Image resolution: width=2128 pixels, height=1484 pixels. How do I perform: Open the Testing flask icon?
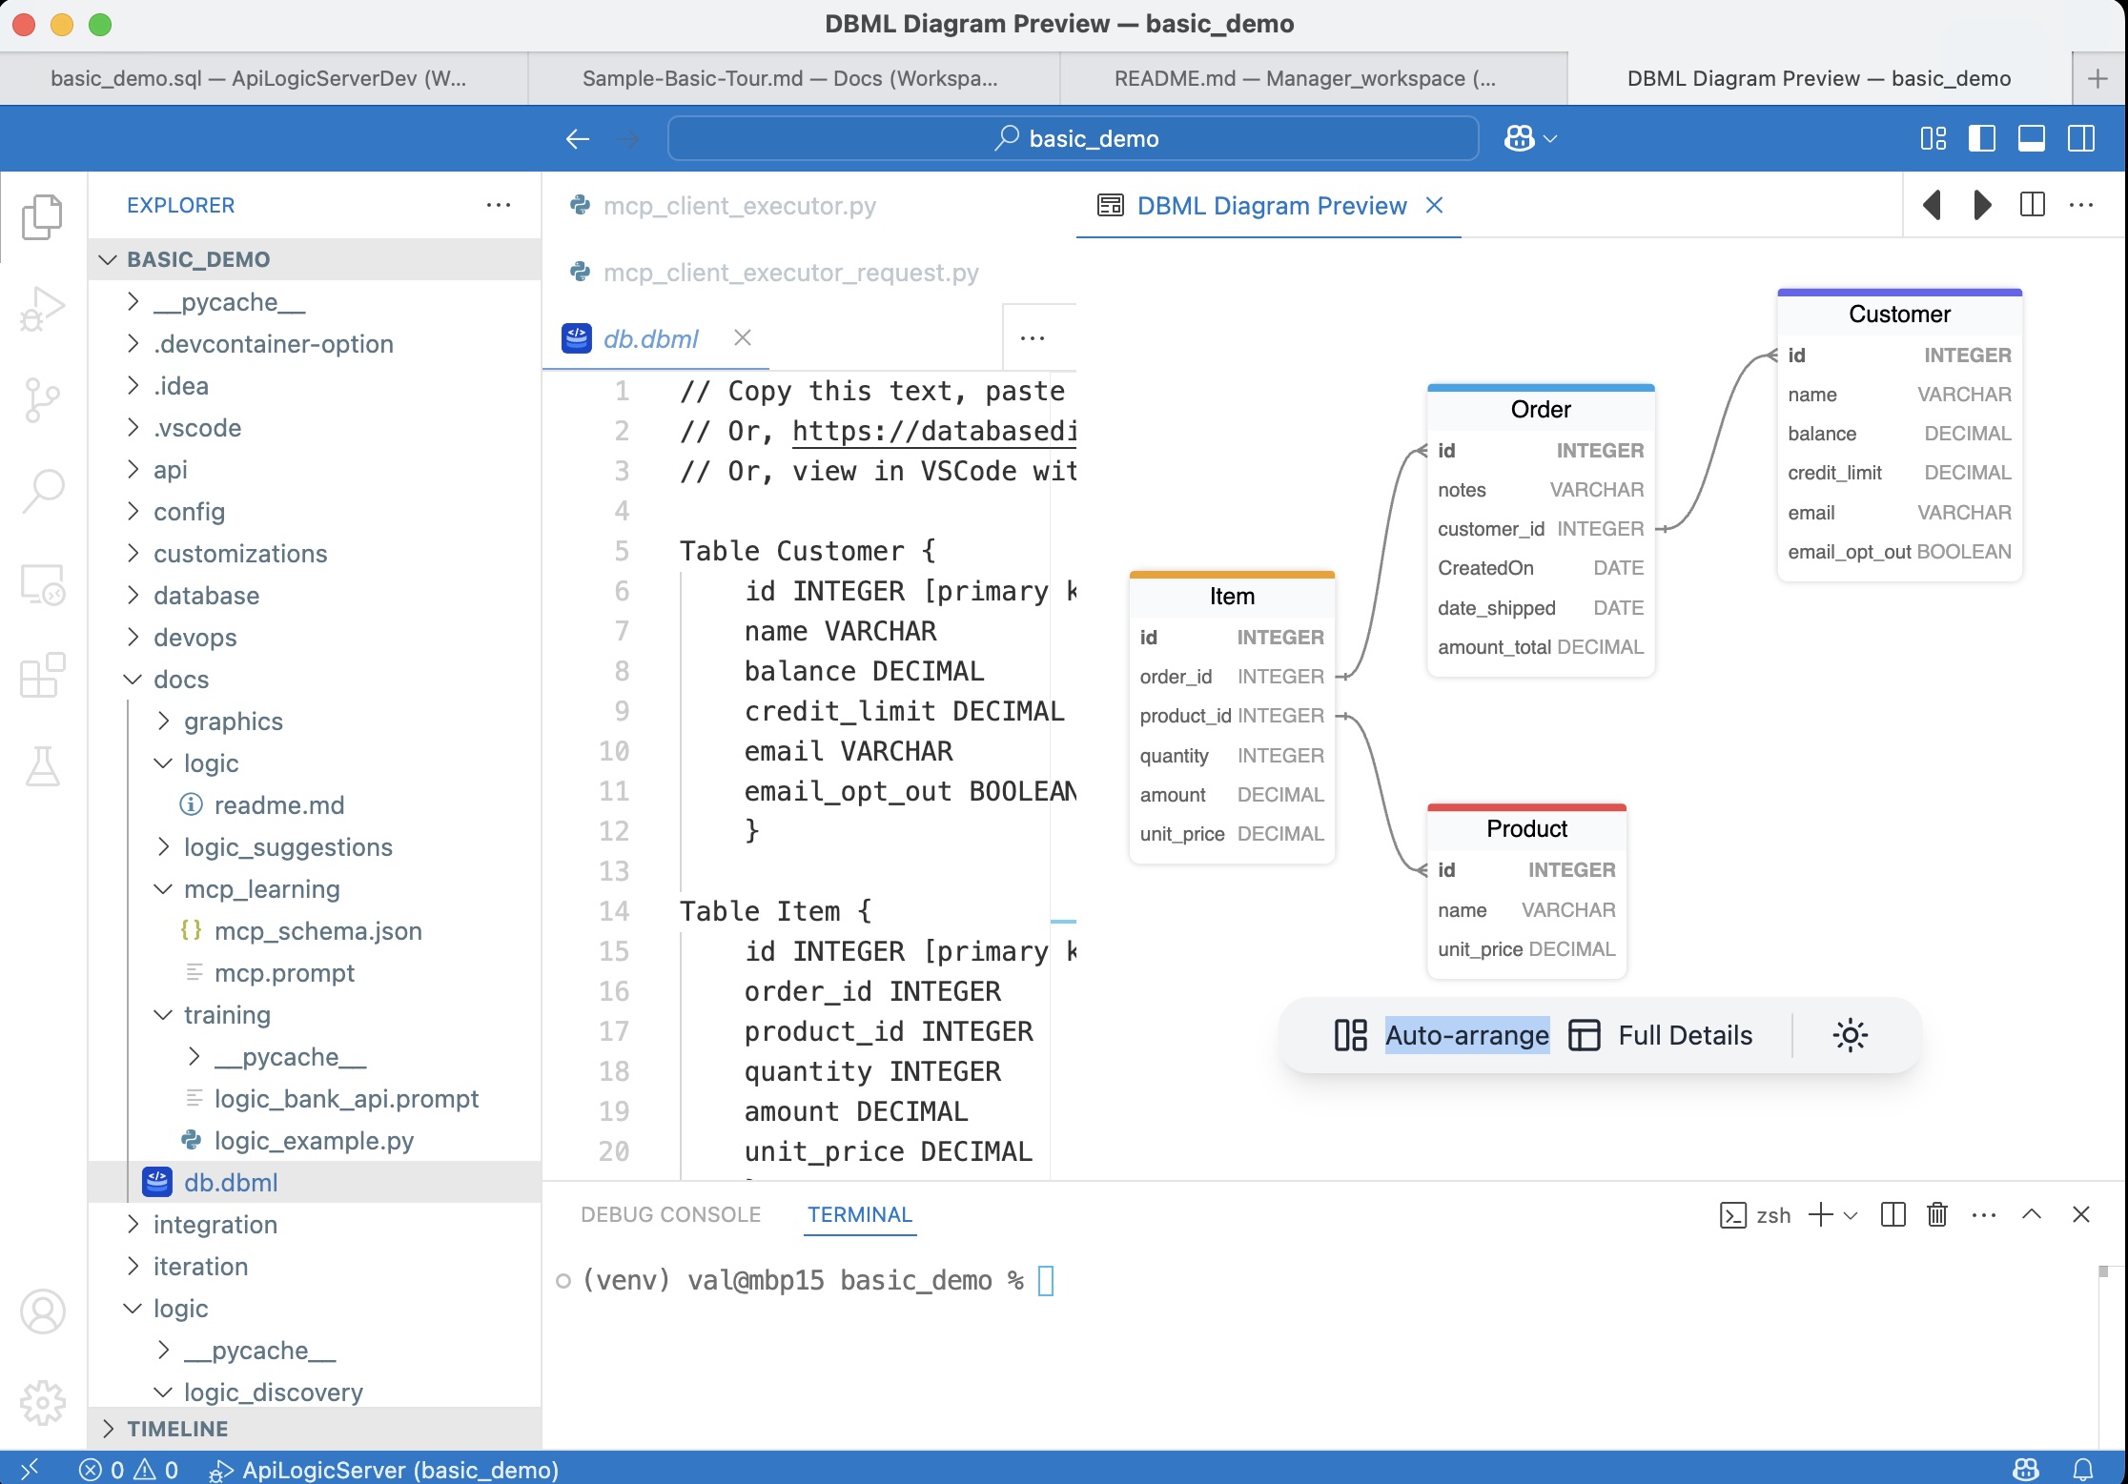coord(42,765)
